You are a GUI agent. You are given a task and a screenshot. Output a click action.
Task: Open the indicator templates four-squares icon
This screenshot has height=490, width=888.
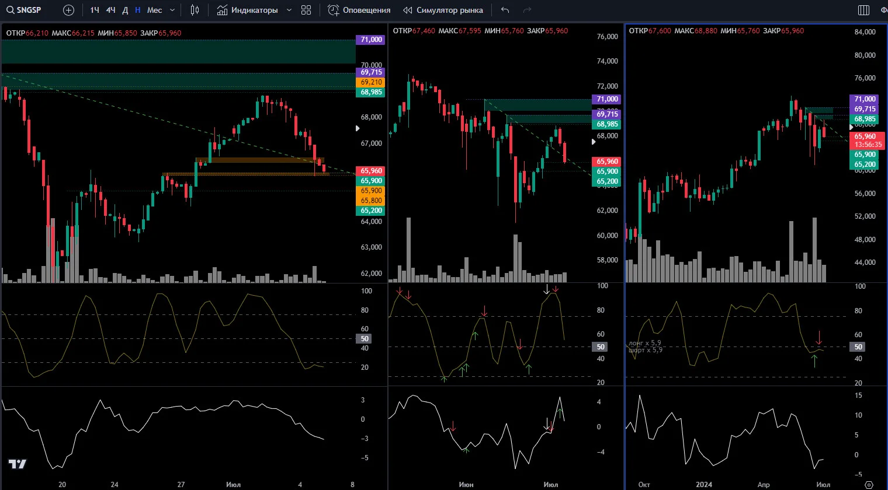(306, 10)
